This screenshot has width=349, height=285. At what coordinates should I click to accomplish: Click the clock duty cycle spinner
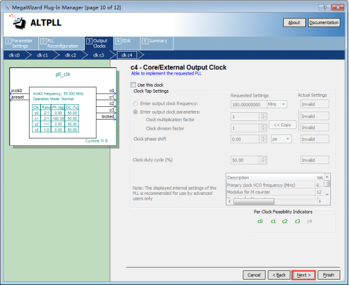264,160
